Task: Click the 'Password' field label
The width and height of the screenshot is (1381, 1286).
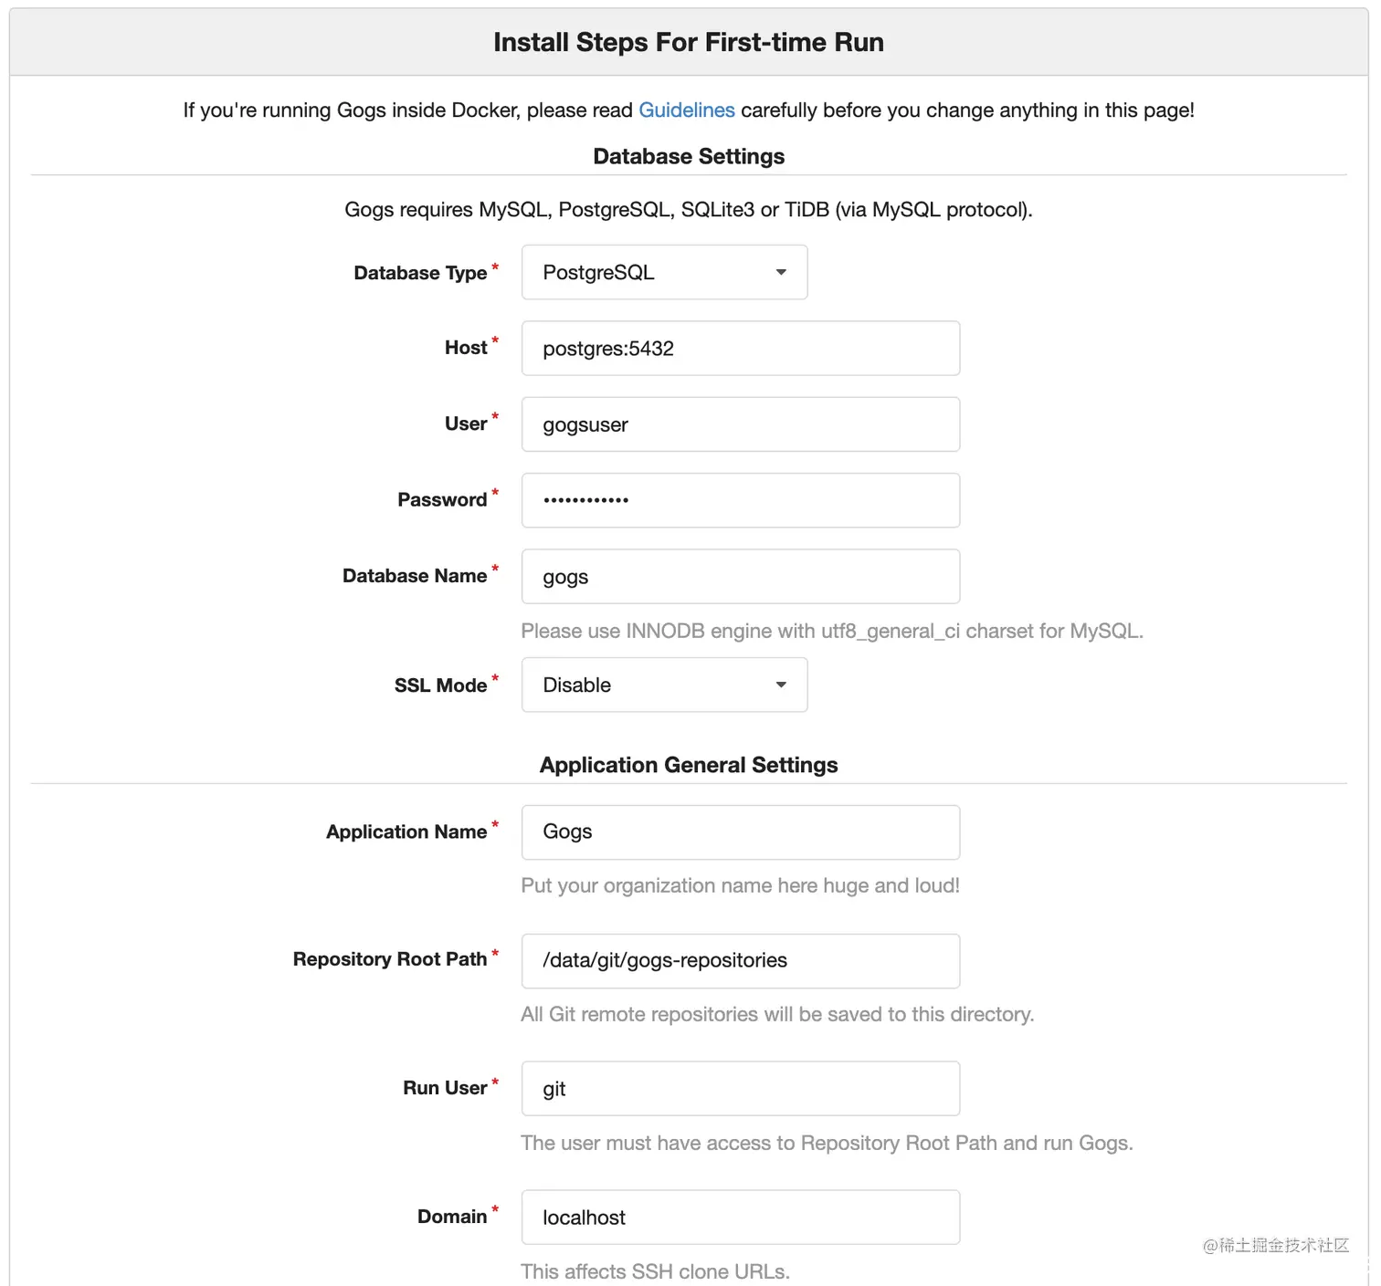Action: point(442,500)
